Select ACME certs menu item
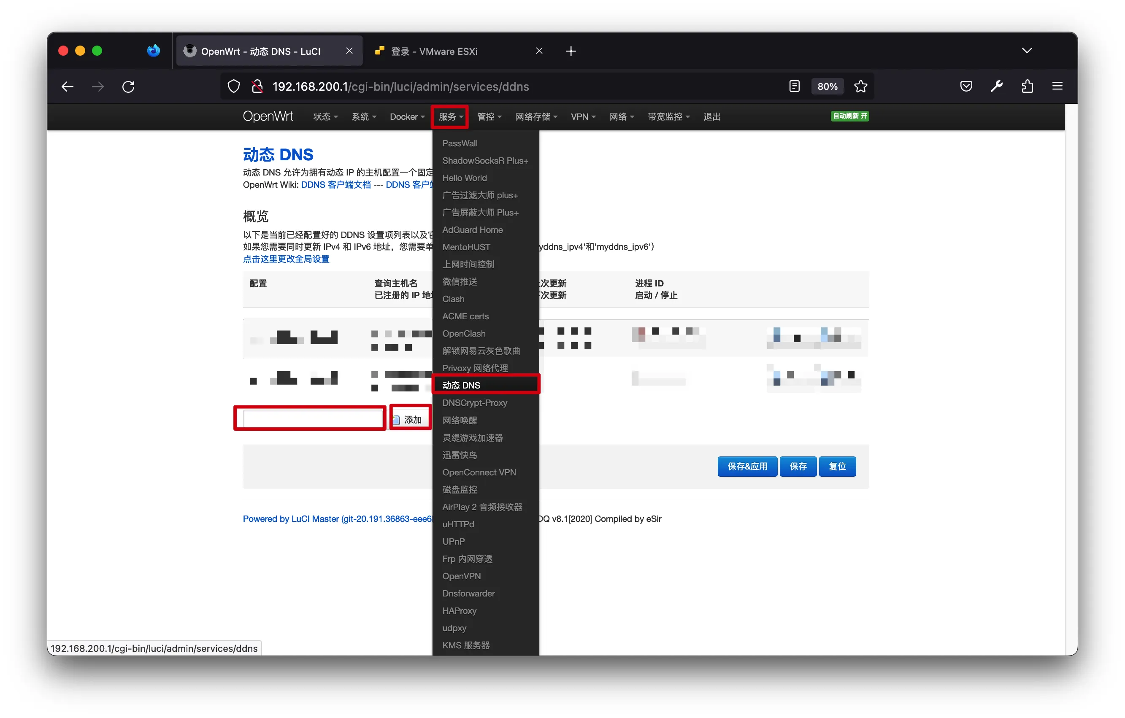 click(485, 316)
